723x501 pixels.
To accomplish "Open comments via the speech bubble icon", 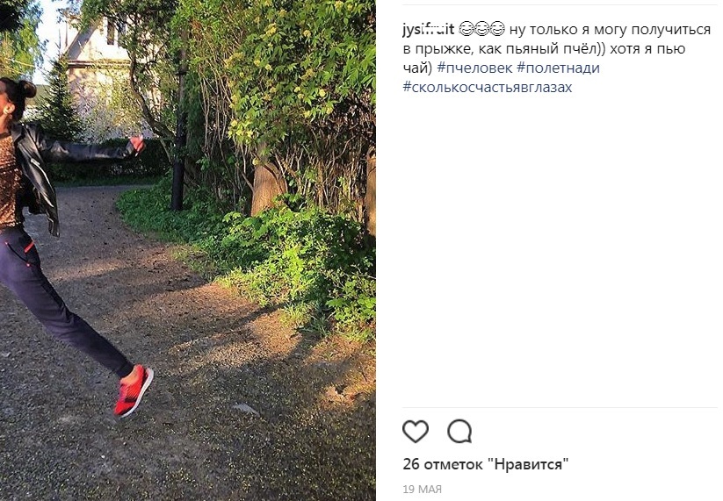I will (459, 431).
